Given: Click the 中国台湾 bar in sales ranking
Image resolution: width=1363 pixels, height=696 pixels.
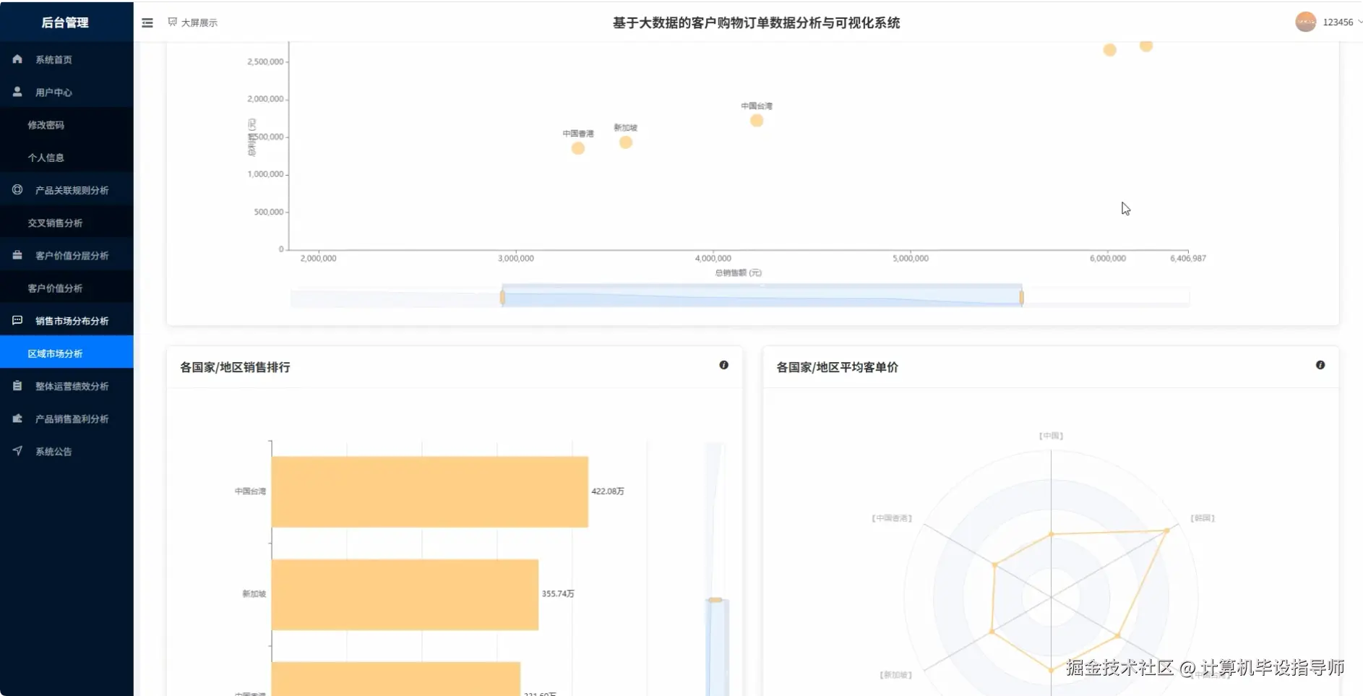Looking at the screenshot, I should [430, 491].
